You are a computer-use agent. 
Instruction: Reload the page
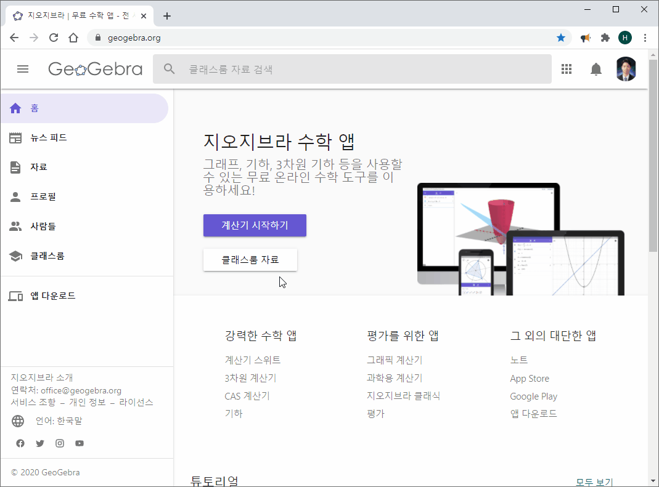(54, 38)
